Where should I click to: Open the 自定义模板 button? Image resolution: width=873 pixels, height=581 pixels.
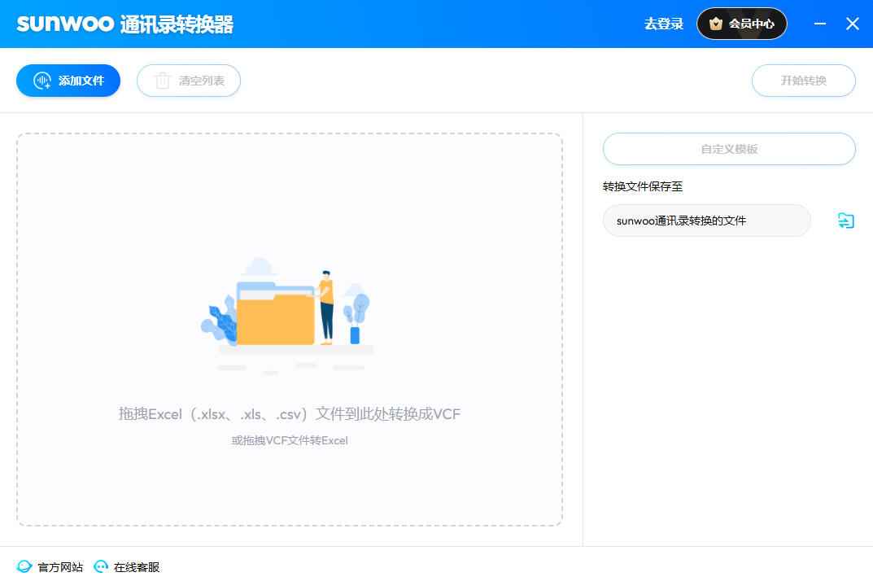click(x=729, y=149)
